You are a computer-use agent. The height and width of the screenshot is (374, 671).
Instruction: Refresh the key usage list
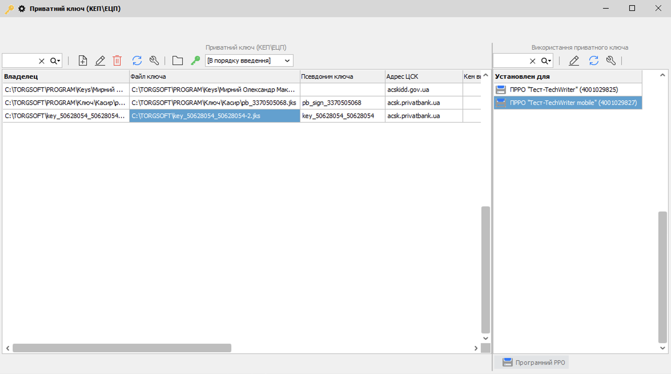coord(594,61)
